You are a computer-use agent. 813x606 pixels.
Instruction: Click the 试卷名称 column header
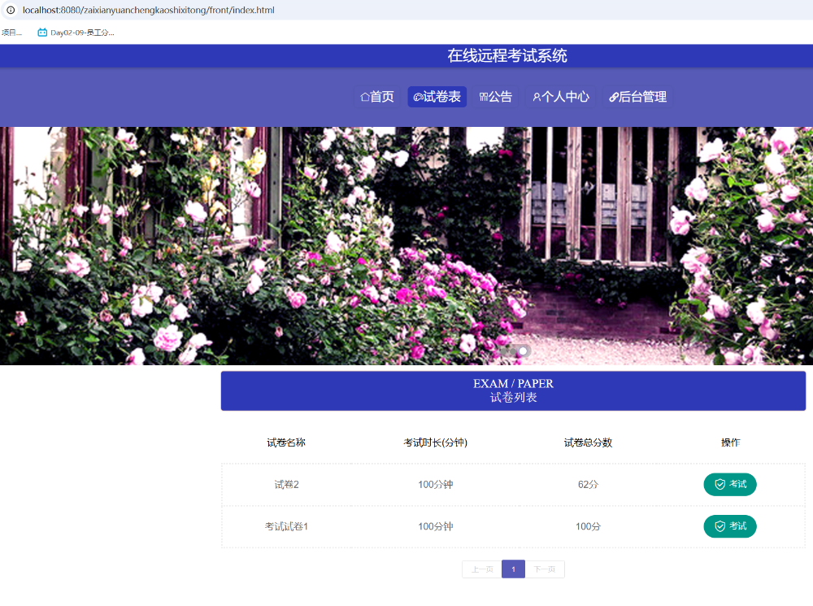pos(286,443)
